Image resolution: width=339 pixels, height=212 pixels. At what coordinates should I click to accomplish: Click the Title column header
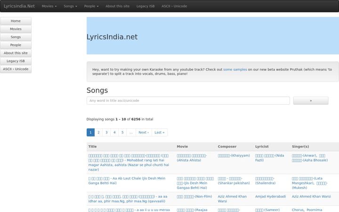(92, 147)
